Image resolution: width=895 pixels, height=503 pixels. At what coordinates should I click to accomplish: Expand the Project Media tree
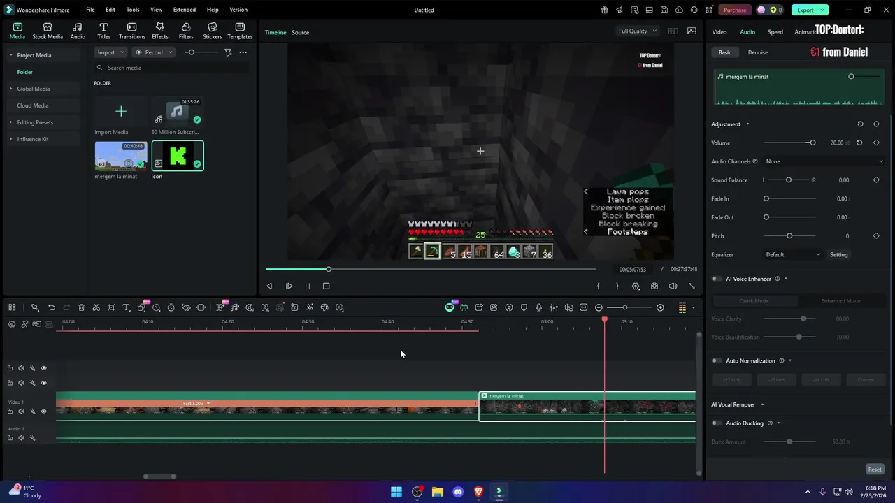pyautogui.click(x=10, y=55)
